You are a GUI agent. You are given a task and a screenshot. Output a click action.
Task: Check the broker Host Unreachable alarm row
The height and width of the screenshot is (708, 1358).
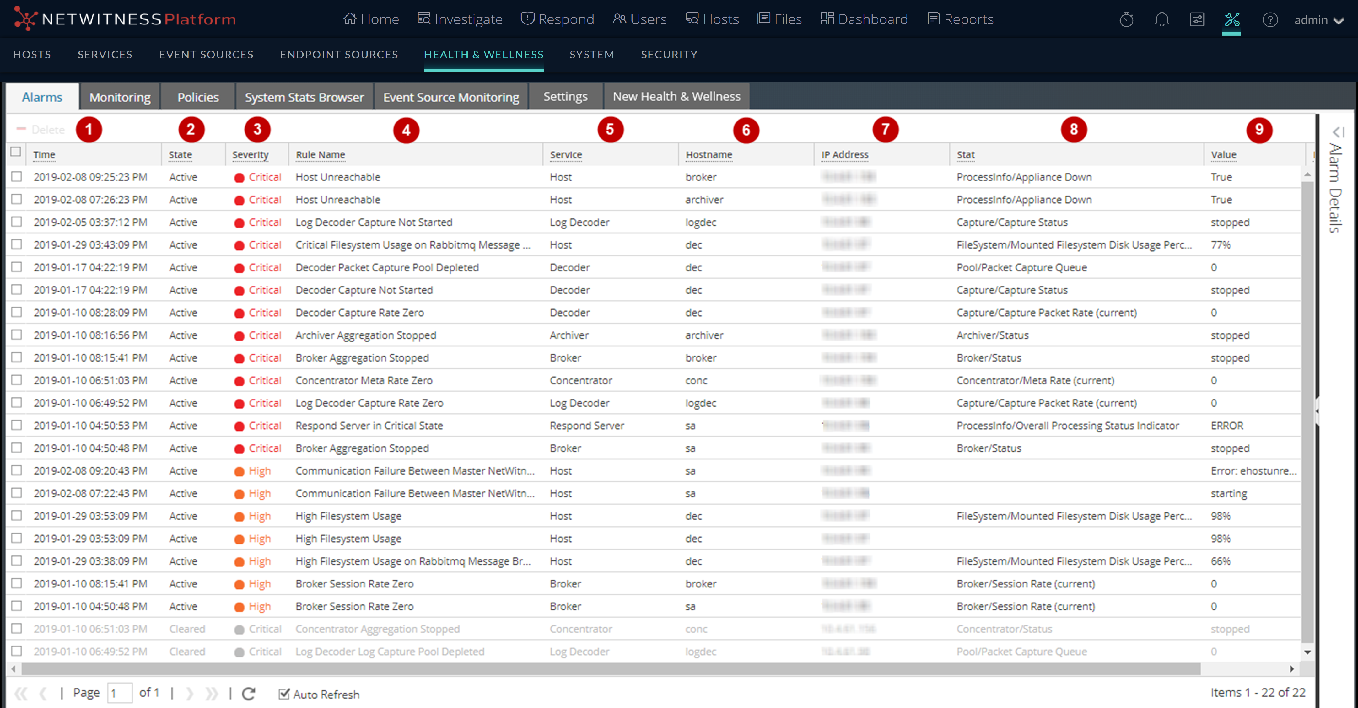pyautogui.click(x=17, y=177)
